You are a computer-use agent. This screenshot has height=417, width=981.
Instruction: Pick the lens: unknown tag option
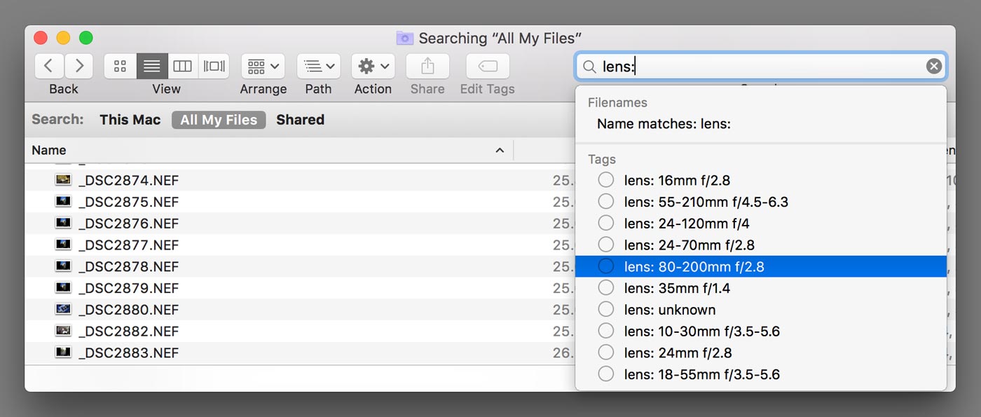point(670,310)
